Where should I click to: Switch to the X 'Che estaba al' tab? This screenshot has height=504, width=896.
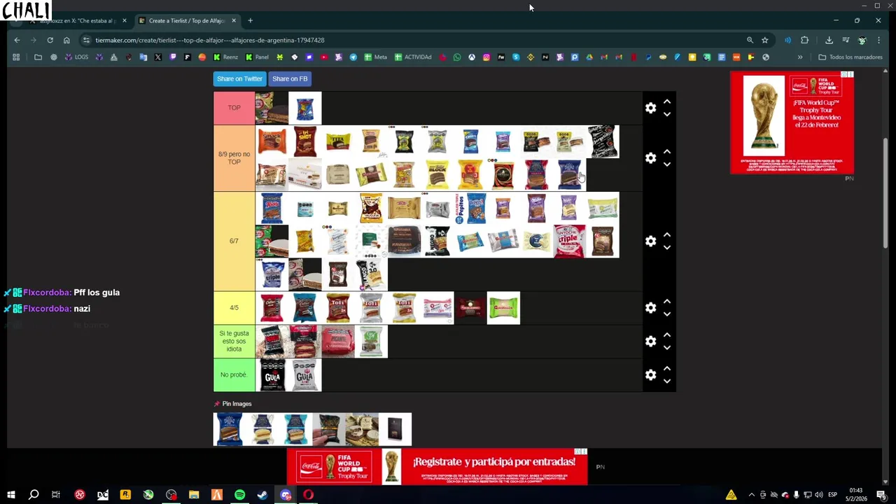coord(78,20)
